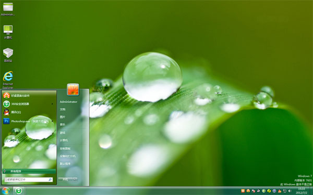Open 控制面板 (Control Panel) in Start menu
This screenshot has height=195, width=313.
point(65,148)
